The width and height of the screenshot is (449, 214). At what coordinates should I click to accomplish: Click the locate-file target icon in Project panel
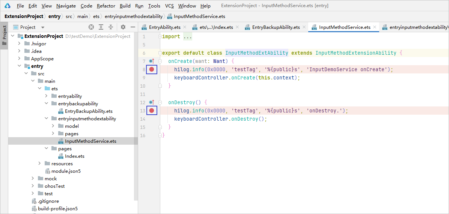click(91, 27)
